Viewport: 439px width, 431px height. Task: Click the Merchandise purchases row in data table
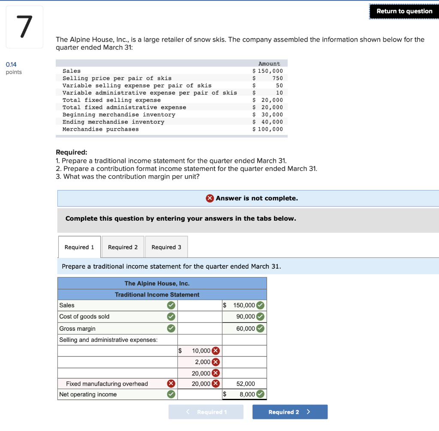(x=171, y=129)
